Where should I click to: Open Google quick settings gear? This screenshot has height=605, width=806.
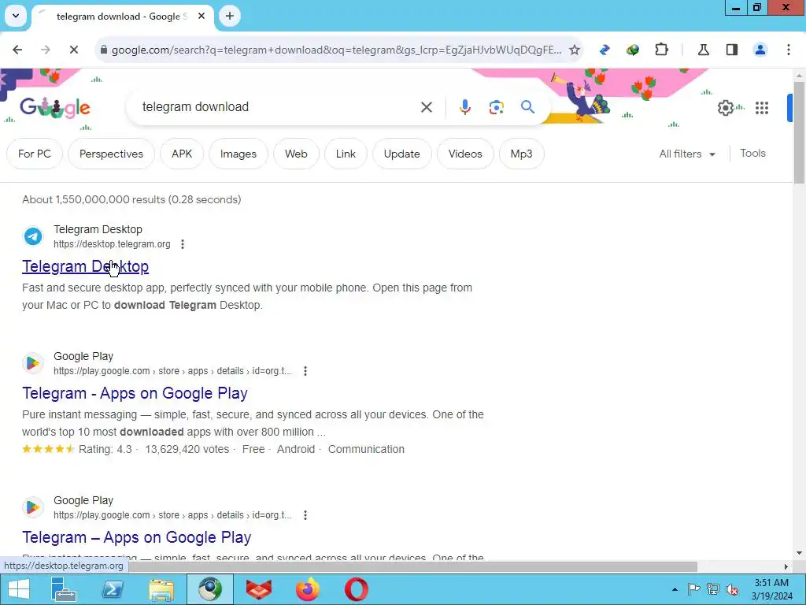click(725, 107)
